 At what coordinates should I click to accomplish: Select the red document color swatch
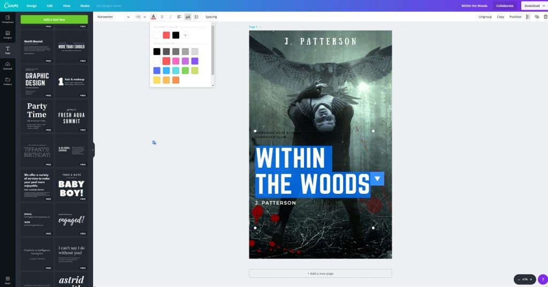[x=166, y=35]
